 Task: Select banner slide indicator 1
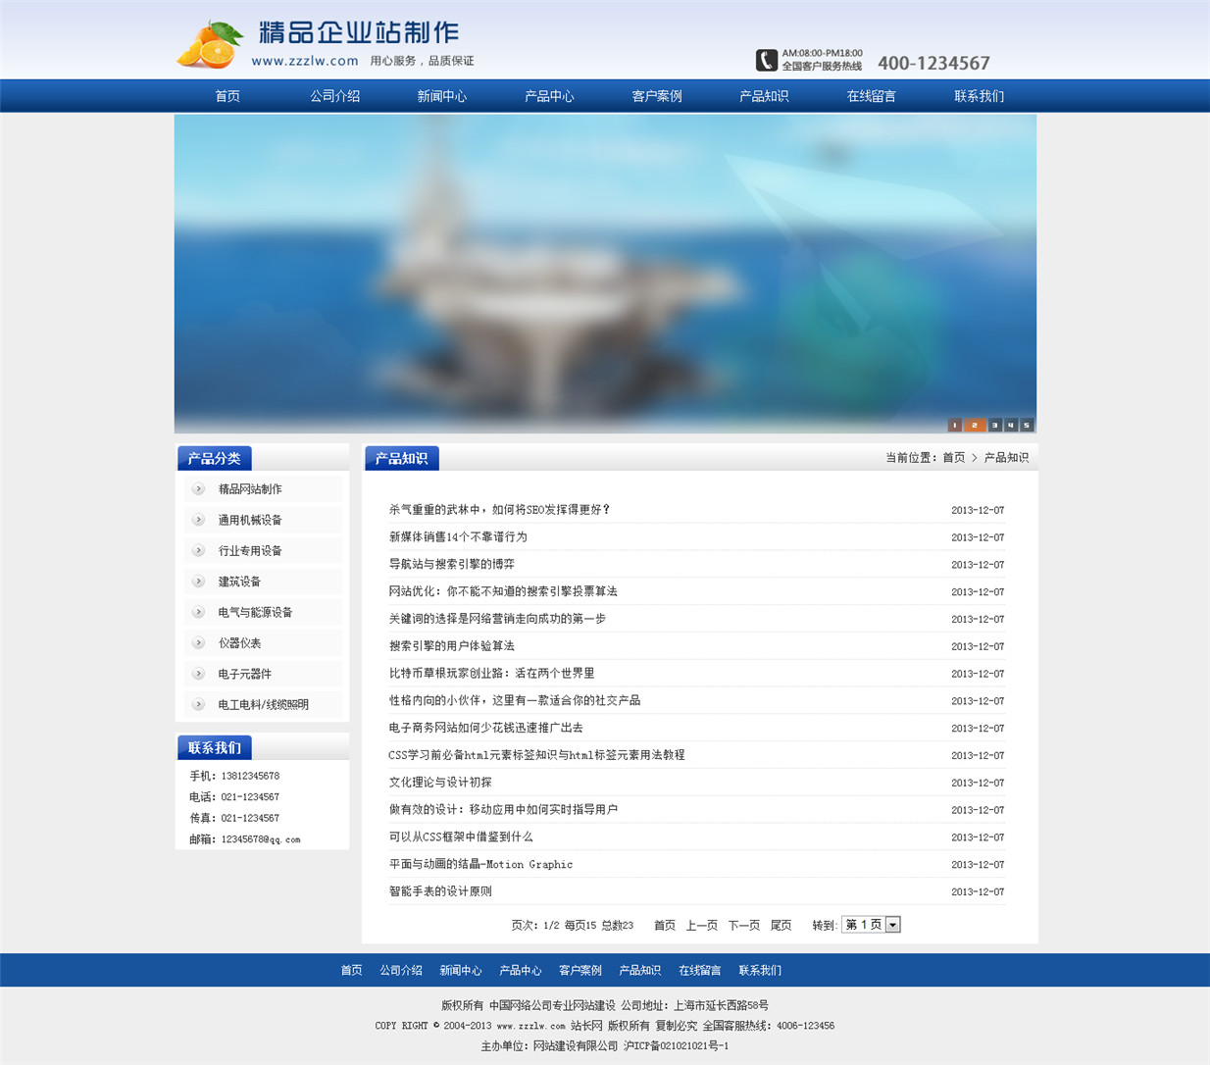point(954,425)
